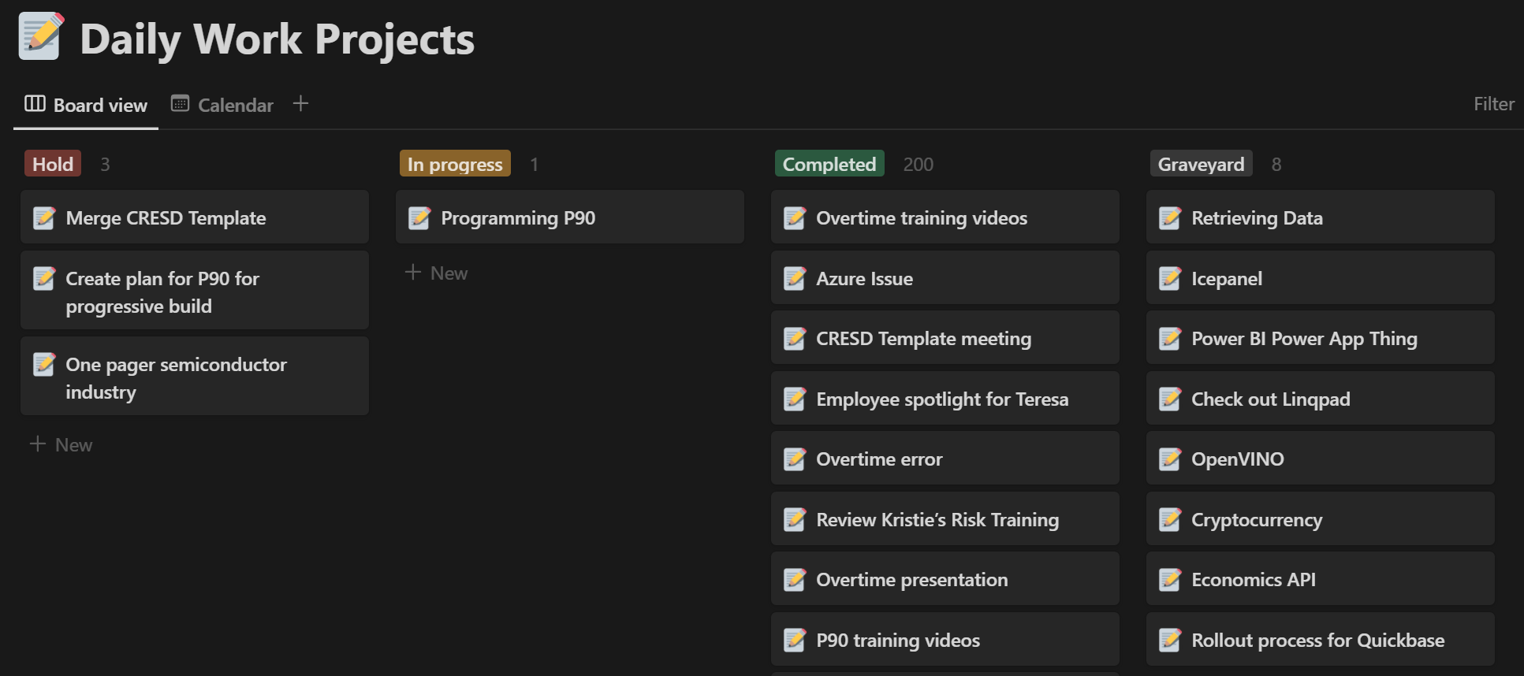
Task: Switch to the Board view tab
Action: 86,105
